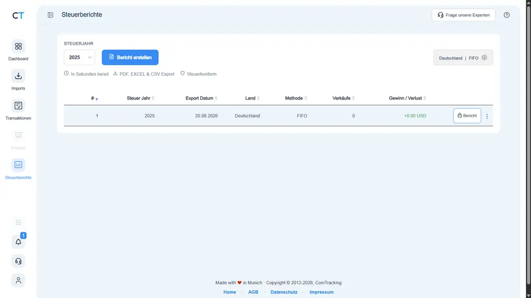Open the Analyse sidebar icon
Image resolution: width=531 pixels, height=298 pixels.
coord(18,135)
